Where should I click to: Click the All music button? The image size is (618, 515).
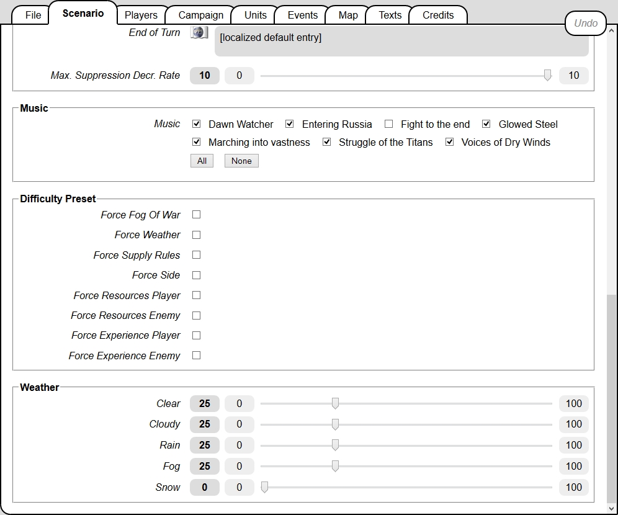(202, 161)
